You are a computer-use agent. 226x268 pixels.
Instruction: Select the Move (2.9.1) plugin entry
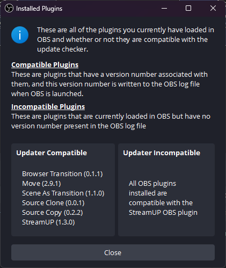point(41,184)
